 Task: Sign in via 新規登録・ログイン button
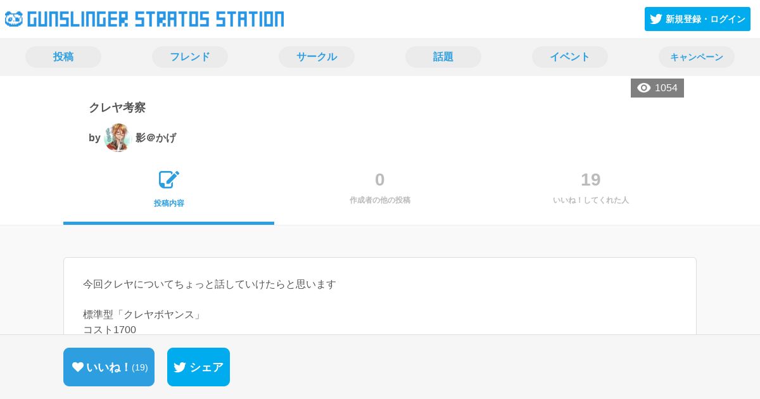pyautogui.click(x=697, y=19)
